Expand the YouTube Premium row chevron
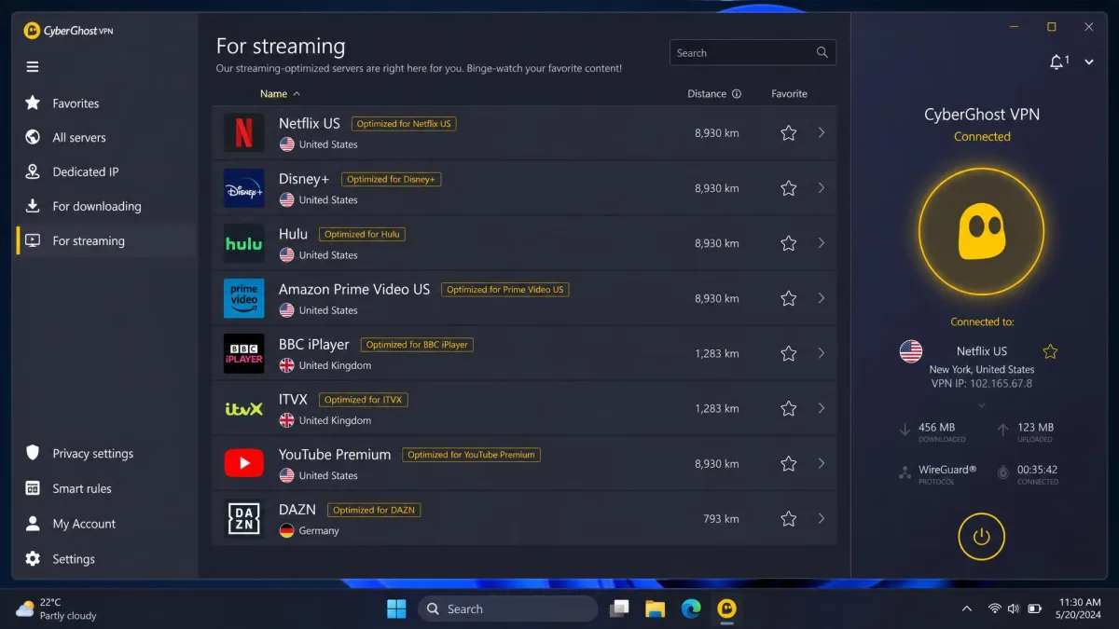 [822, 463]
